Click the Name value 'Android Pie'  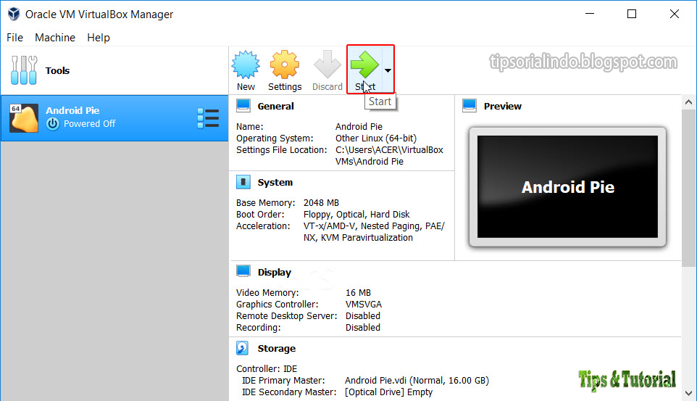(359, 126)
